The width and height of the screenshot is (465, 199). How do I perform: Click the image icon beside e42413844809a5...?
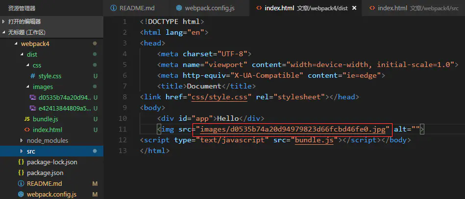click(33, 108)
